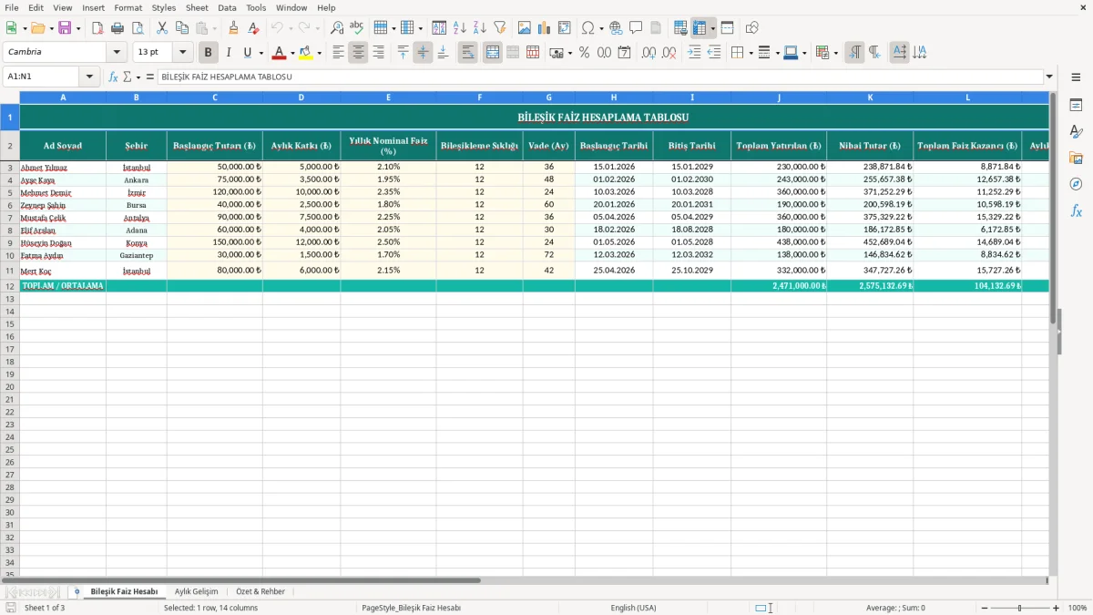Image resolution: width=1093 pixels, height=615 pixels.
Task: Open Find & Replace icon
Action: coord(337,28)
